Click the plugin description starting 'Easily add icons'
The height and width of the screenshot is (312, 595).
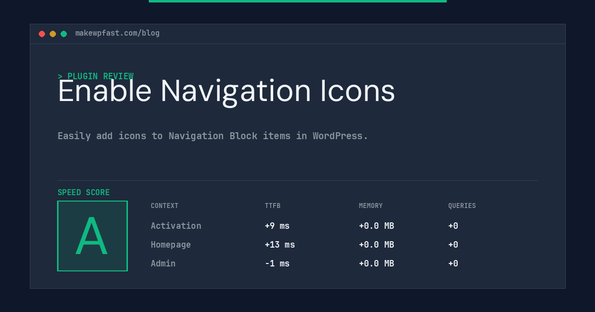pyautogui.click(x=213, y=136)
